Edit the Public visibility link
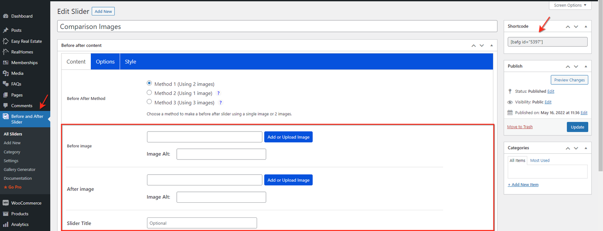This screenshot has width=603, height=231. point(548,102)
